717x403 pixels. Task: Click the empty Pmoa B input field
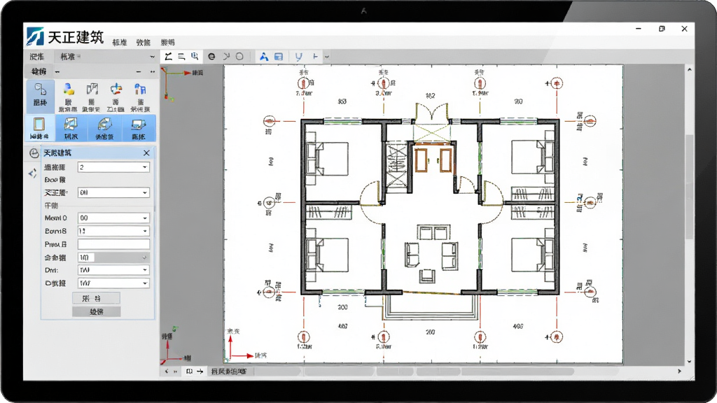coord(113,244)
